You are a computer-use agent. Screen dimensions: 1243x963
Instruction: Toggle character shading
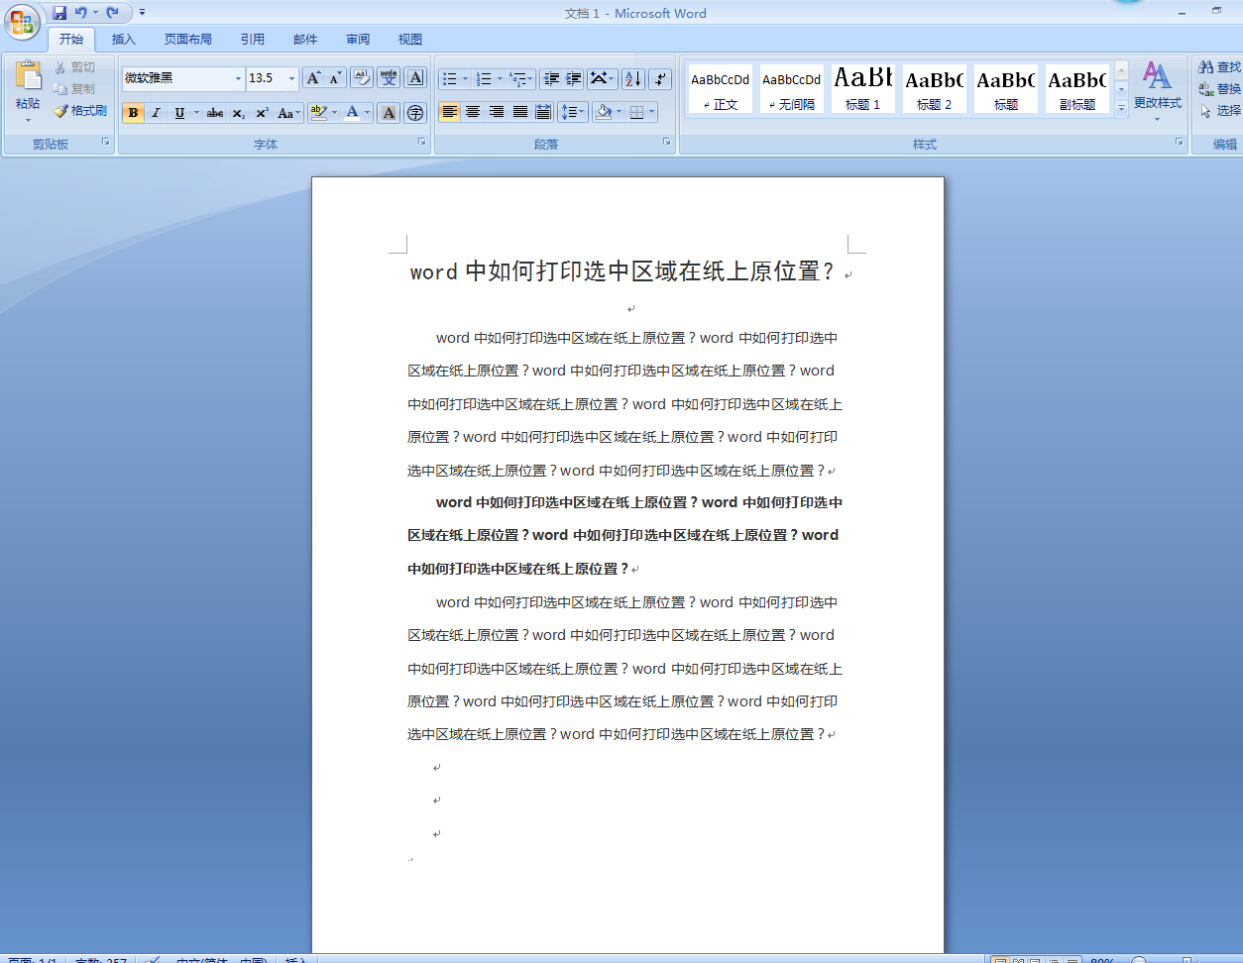click(x=389, y=113)
